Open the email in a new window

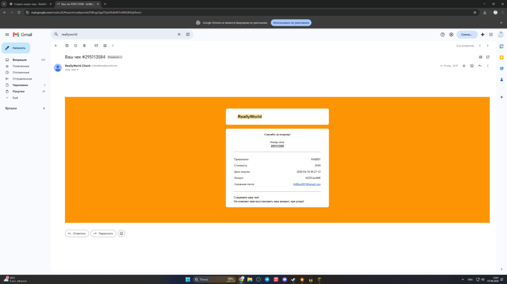488,57
